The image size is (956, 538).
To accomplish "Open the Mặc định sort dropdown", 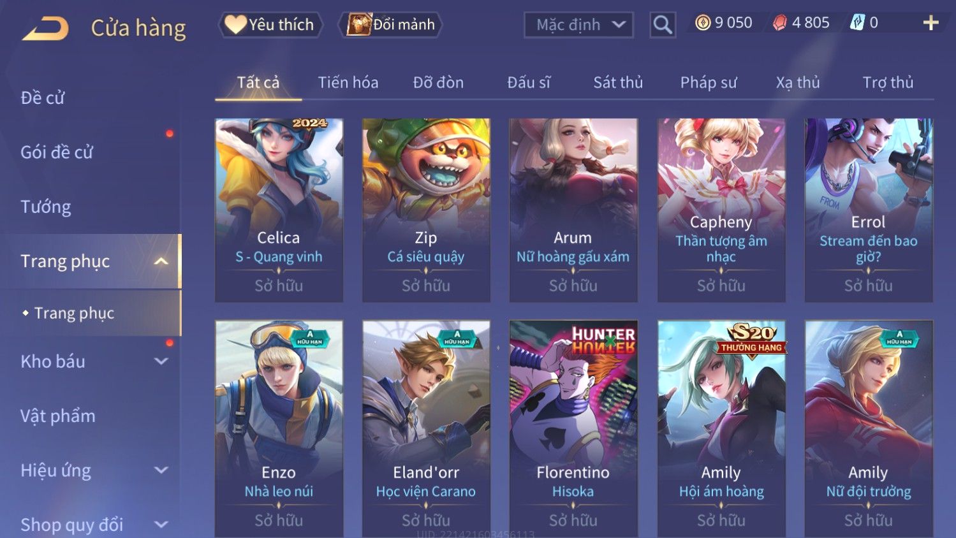I will [578, 25].
